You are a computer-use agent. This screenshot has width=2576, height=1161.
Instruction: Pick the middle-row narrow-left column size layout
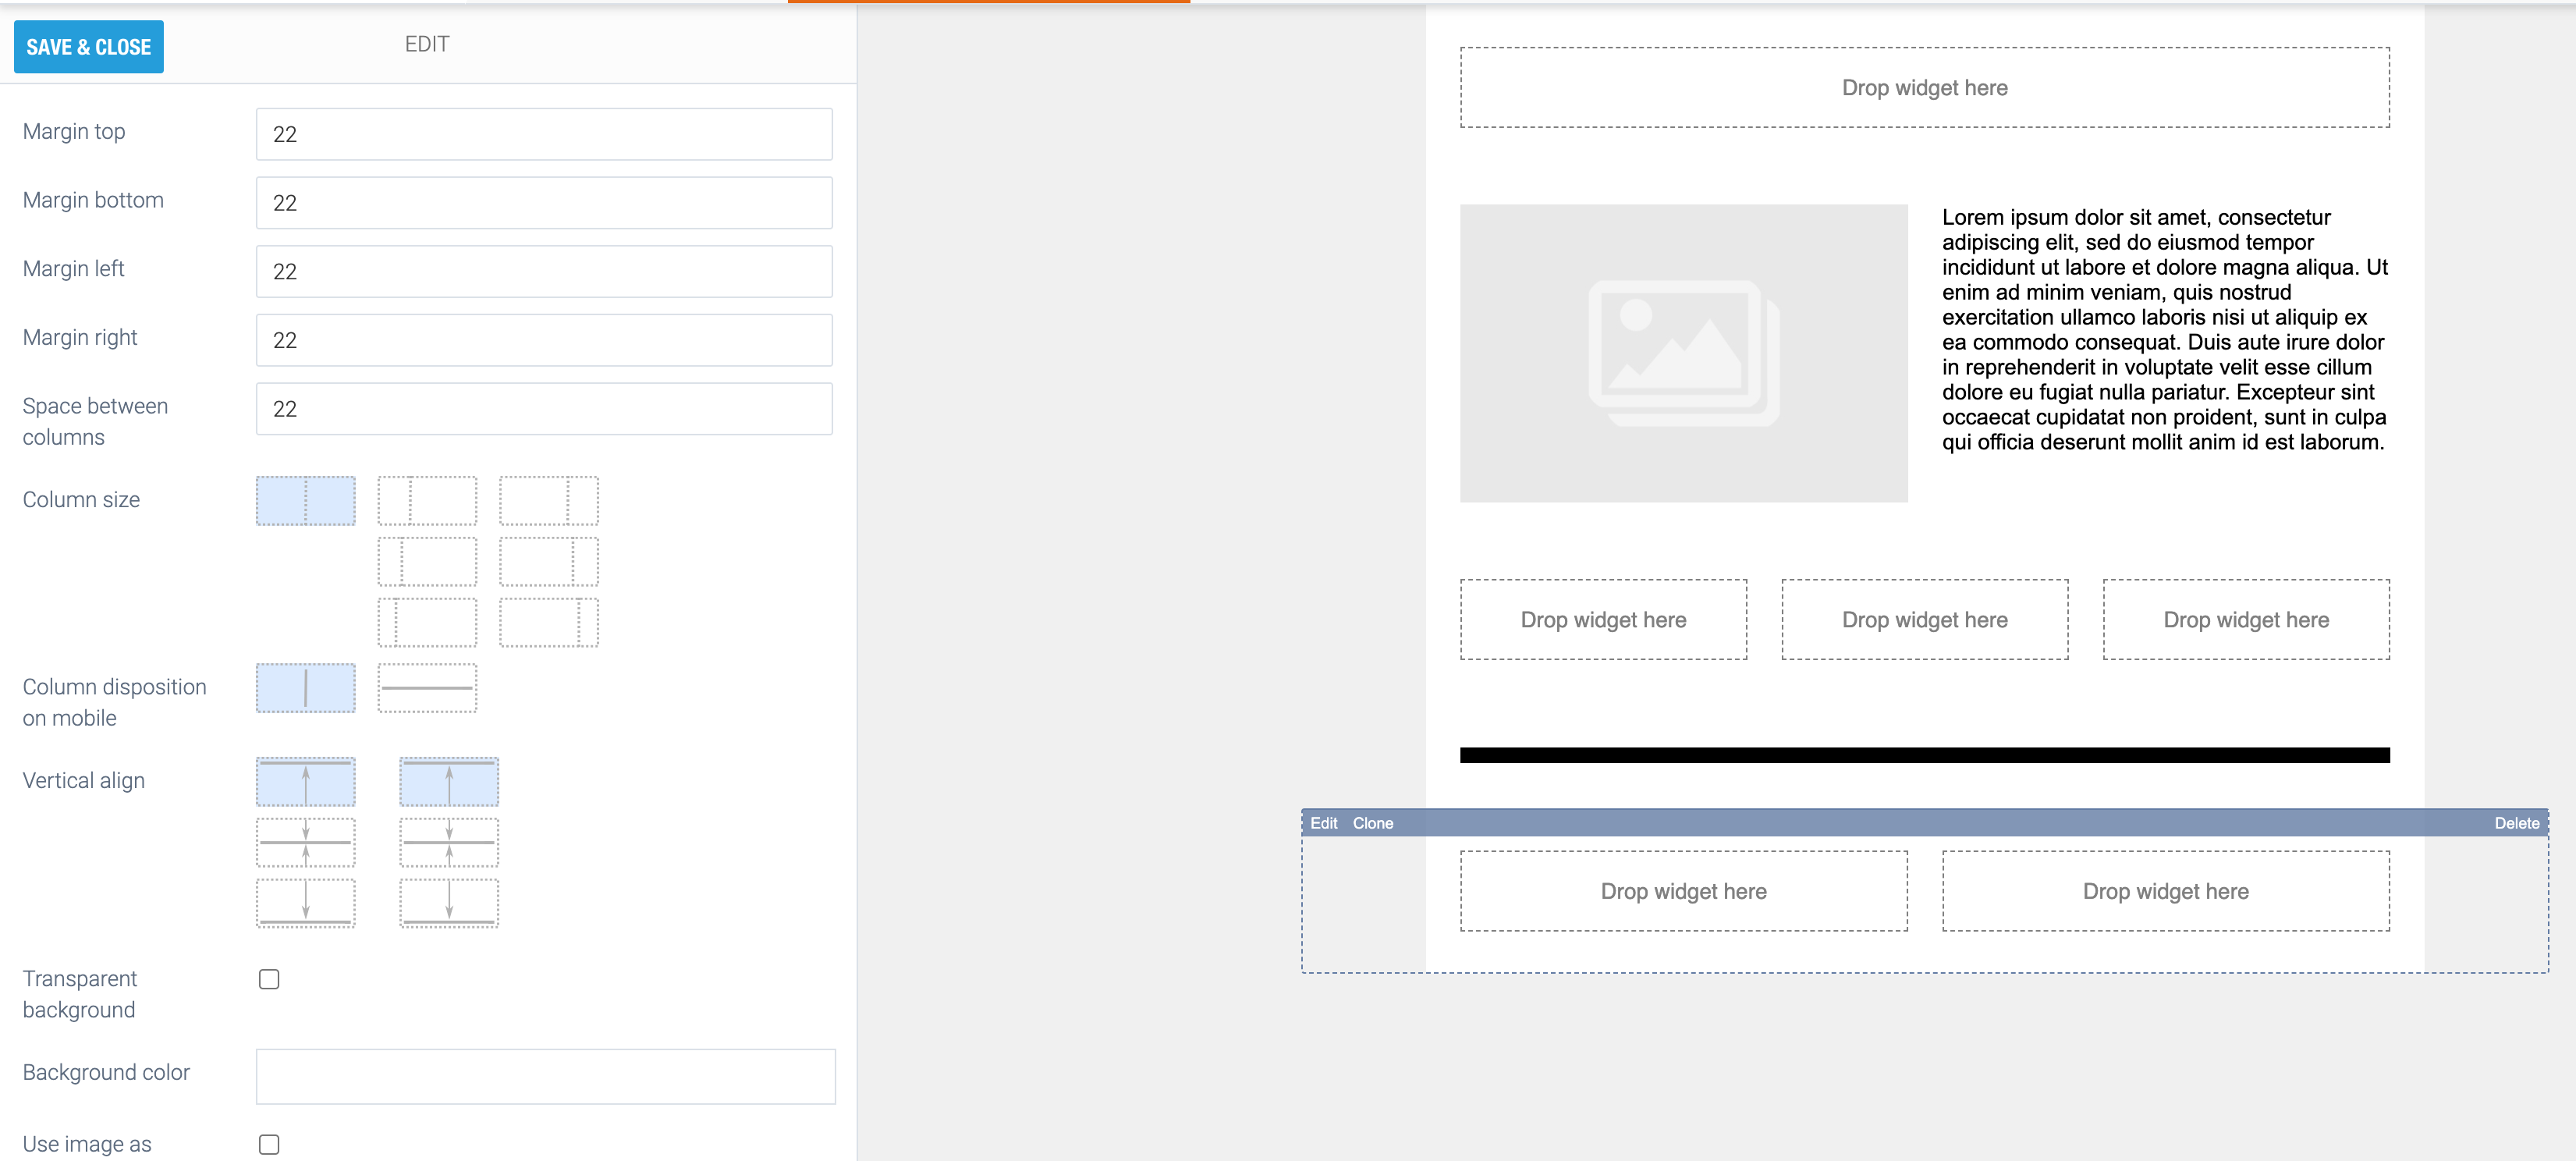click(x=427, y=562)
